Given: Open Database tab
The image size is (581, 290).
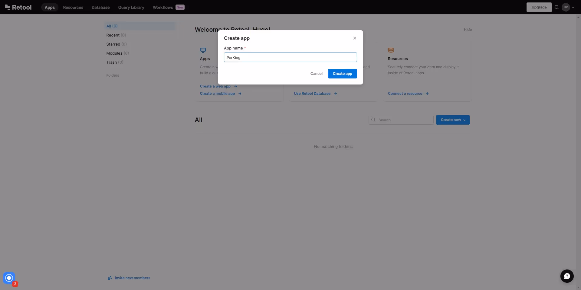Looking at the screenshot, I should [100, 7].
